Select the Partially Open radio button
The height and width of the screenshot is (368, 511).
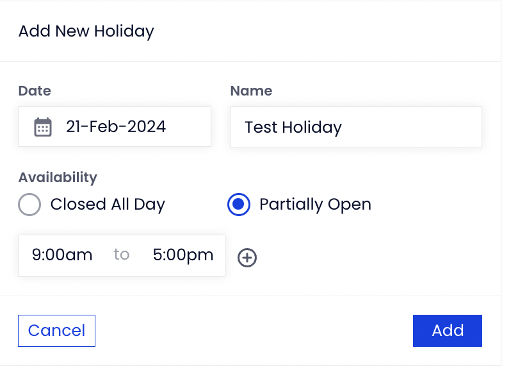click(x=239, y=205)
